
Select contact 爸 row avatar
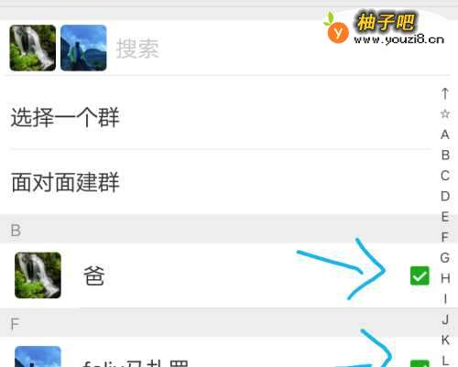click(x=38, y=275)
